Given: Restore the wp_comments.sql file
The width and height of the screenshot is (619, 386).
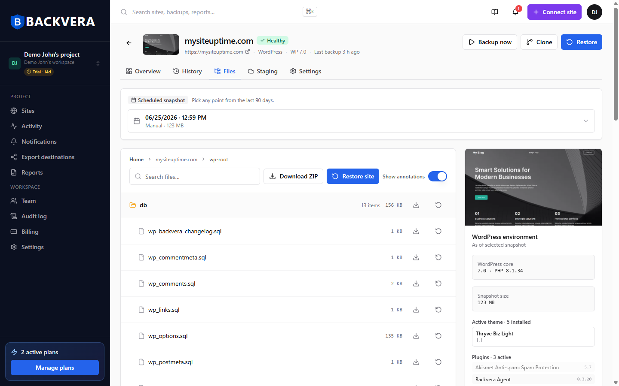Looking at the screenshot, I should coord(438,283).
